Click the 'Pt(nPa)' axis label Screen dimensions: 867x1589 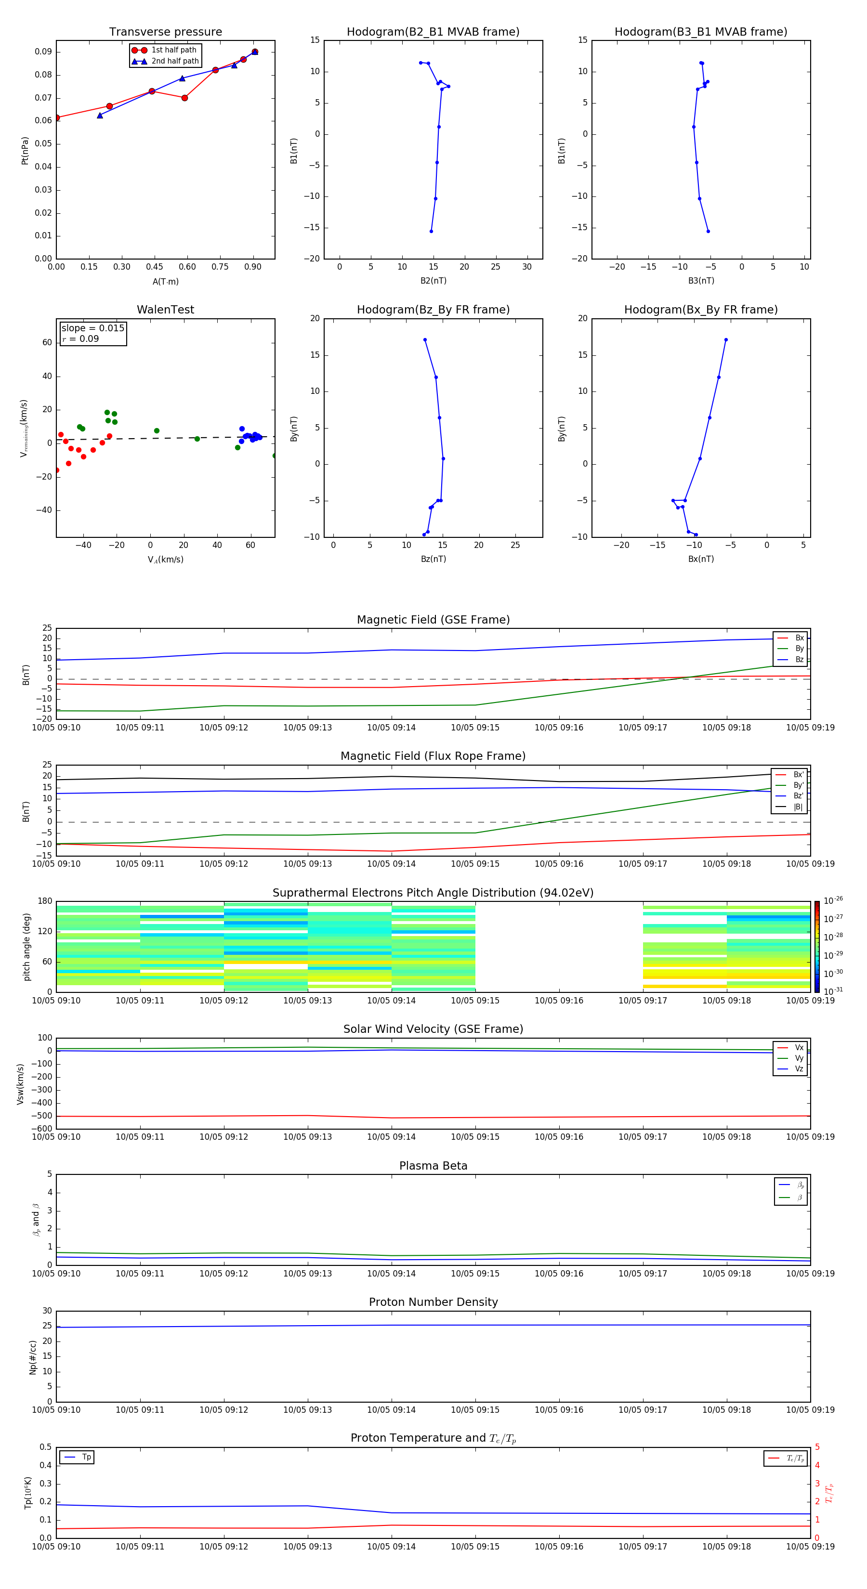click(26, 151)
